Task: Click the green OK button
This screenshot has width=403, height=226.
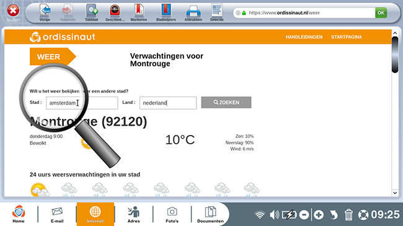Action: tap(381, 13)
